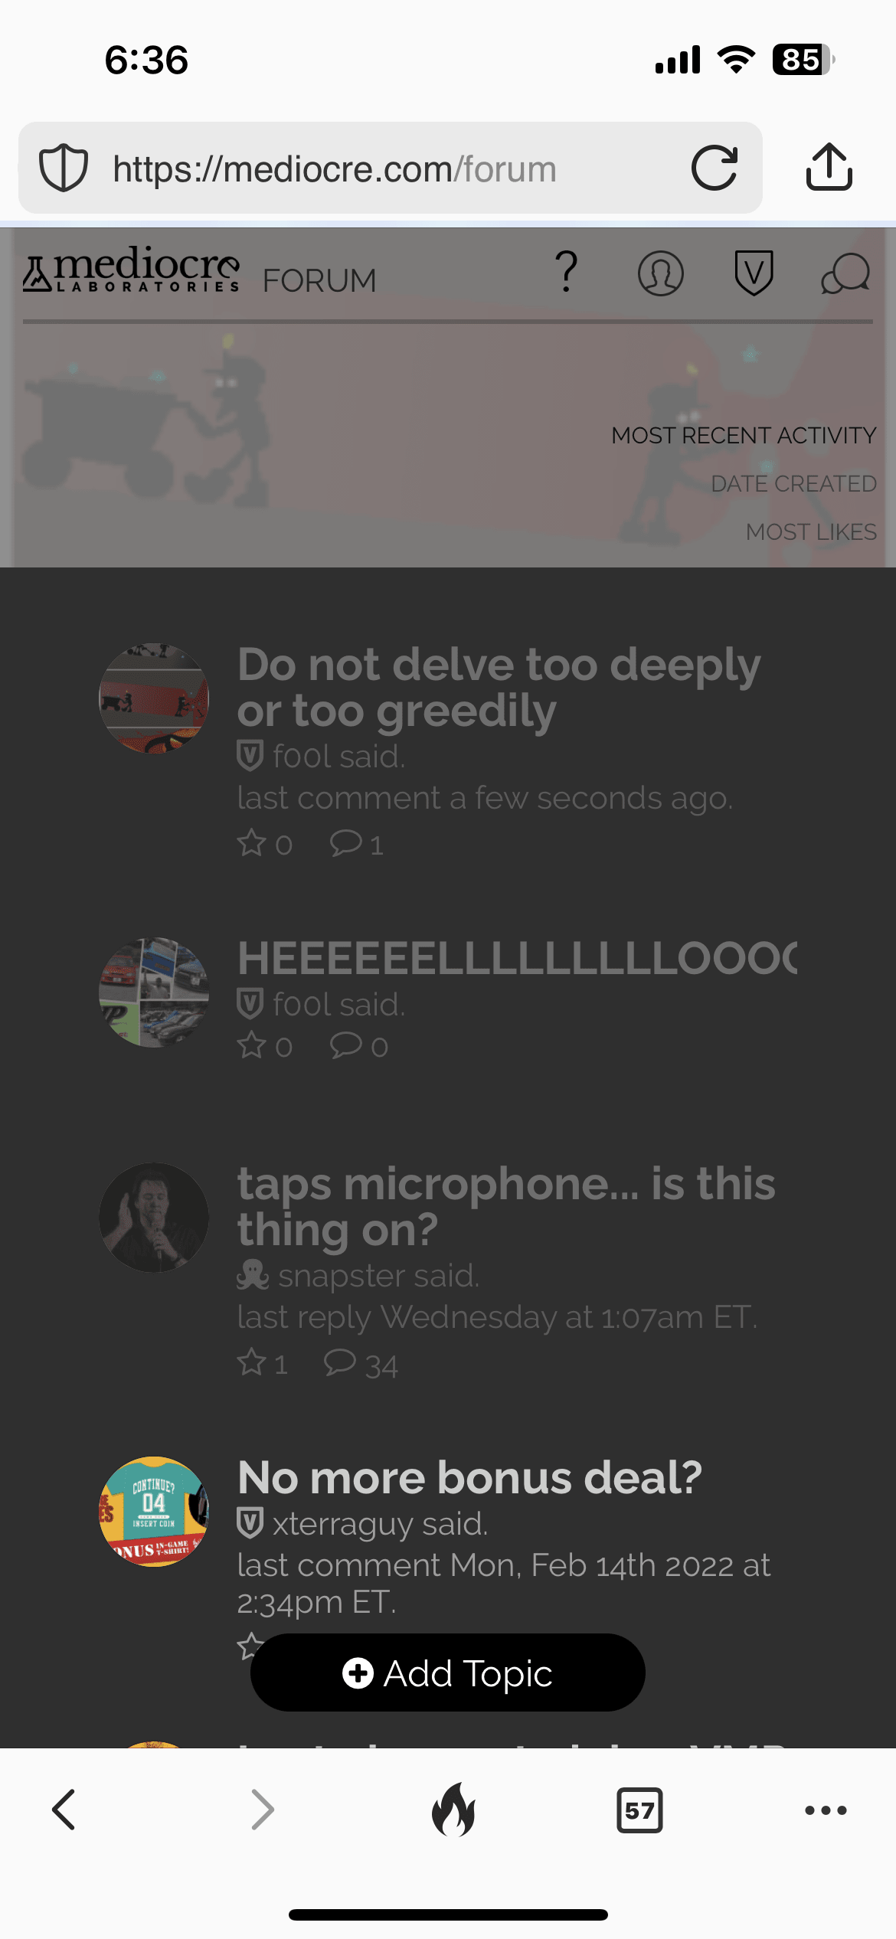Go to the FORUM header tab

click(x=319, y=280)
